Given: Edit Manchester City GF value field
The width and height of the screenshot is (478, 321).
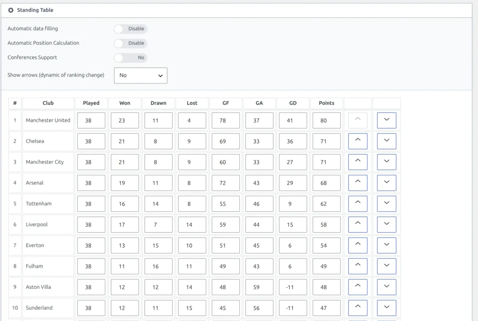Looking at the screenshot, I should click(225, 162).
